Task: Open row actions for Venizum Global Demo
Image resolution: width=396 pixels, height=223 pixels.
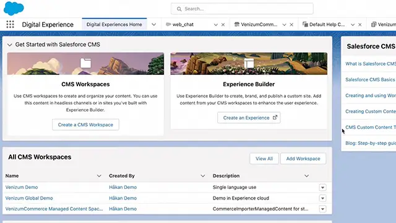Action: tap(322, 198)
